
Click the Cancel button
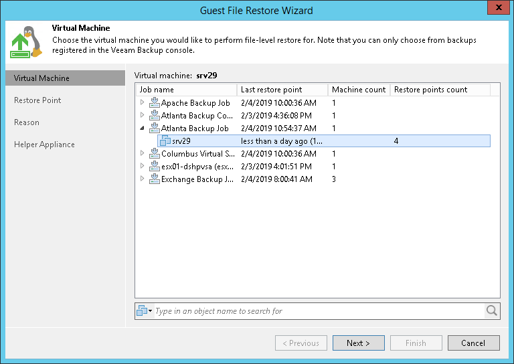pyautogui.click(x=473, y=343)
